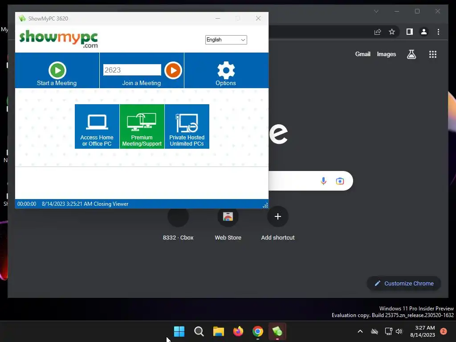Click the Add shortcut plus button
Viewport: 456px width, 342px height.
click(x=278, y=216)
